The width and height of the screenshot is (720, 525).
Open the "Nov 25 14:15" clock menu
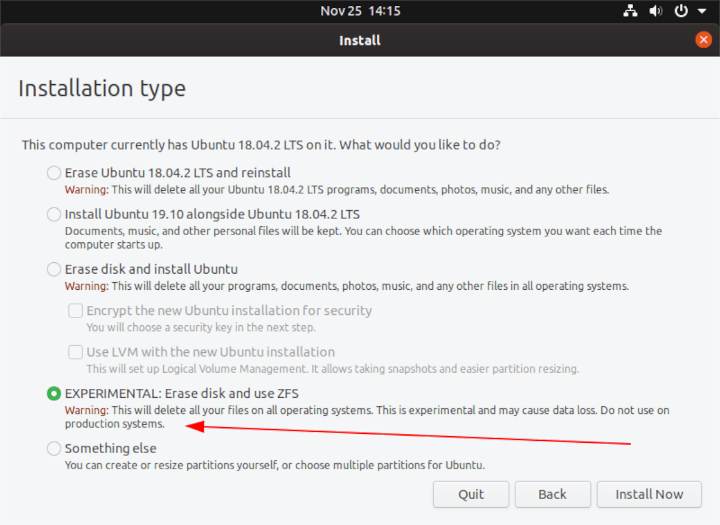click(360, 10)
